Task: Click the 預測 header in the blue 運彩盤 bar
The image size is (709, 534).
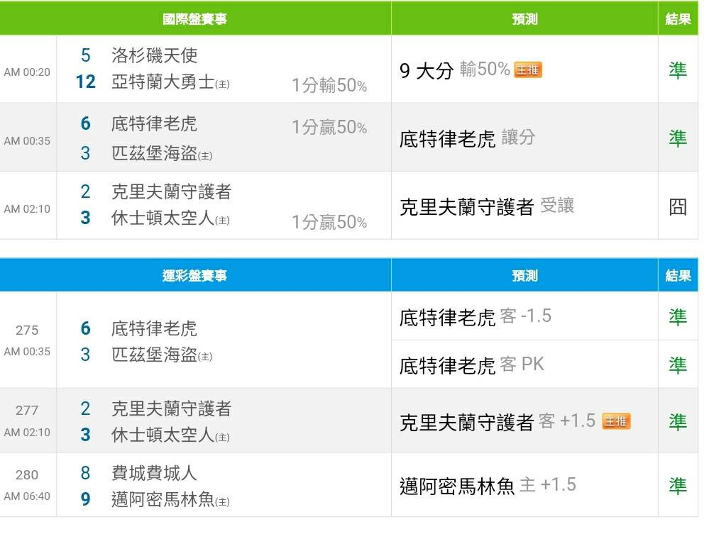Action: 524,276
